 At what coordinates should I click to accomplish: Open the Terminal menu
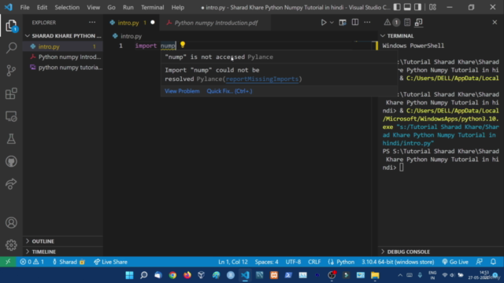152,7
